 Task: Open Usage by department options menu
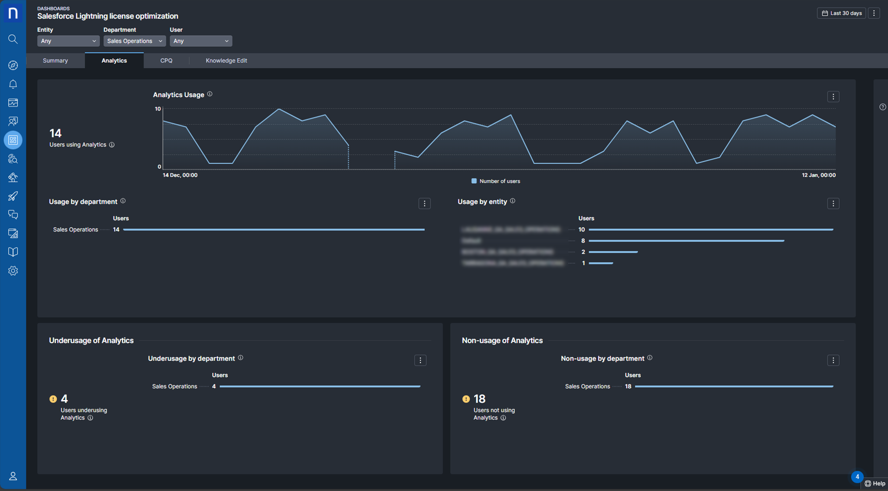(x=424, y=204)
